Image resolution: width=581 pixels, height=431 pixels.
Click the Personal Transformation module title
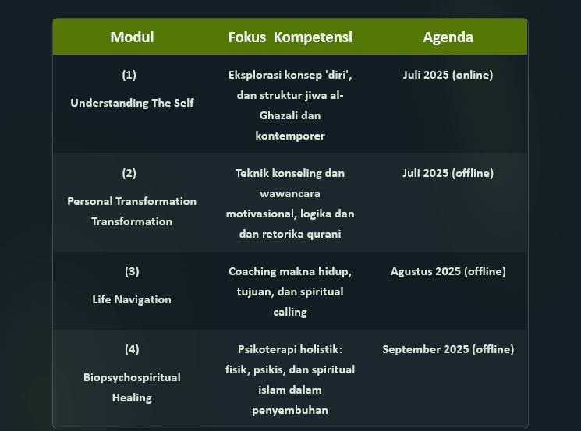point(132,201)
